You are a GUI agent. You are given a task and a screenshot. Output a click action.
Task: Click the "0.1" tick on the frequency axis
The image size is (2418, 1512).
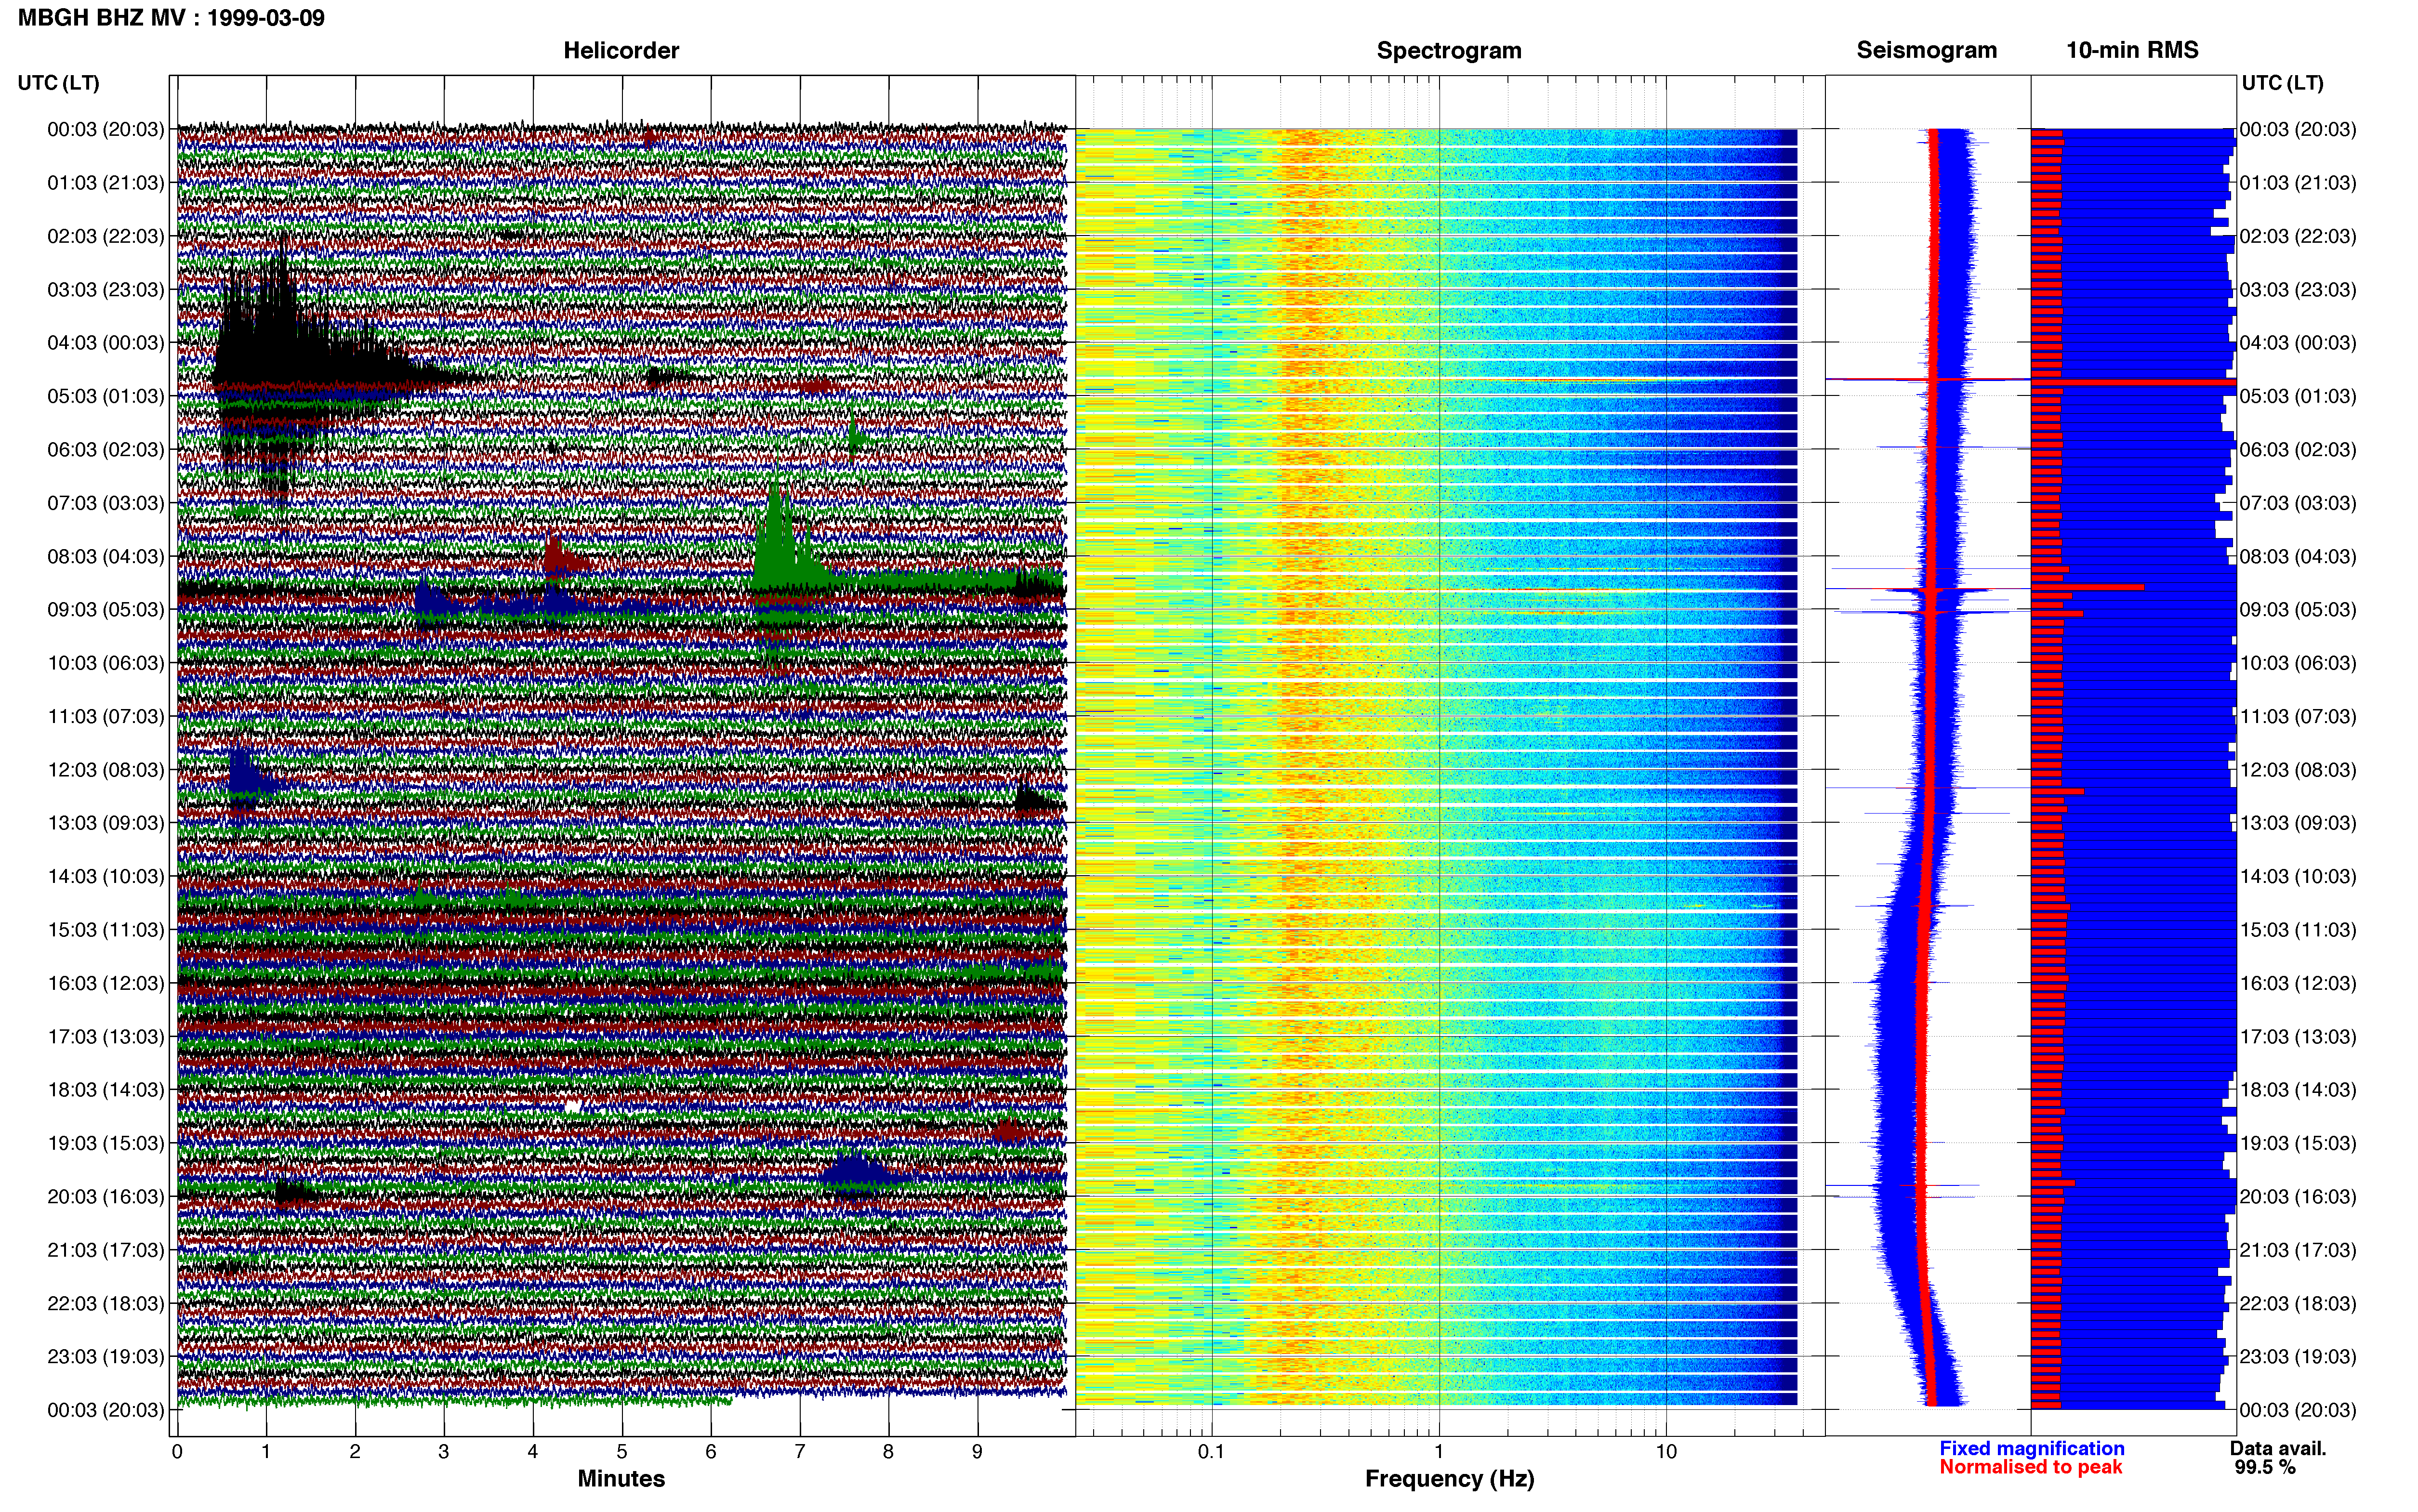click(x=1211, y=1451)
